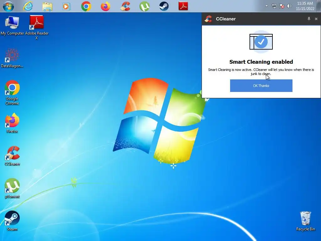The image size is (321, 241).
Task: Click the network status tray icon
Action: pos(274,6)
